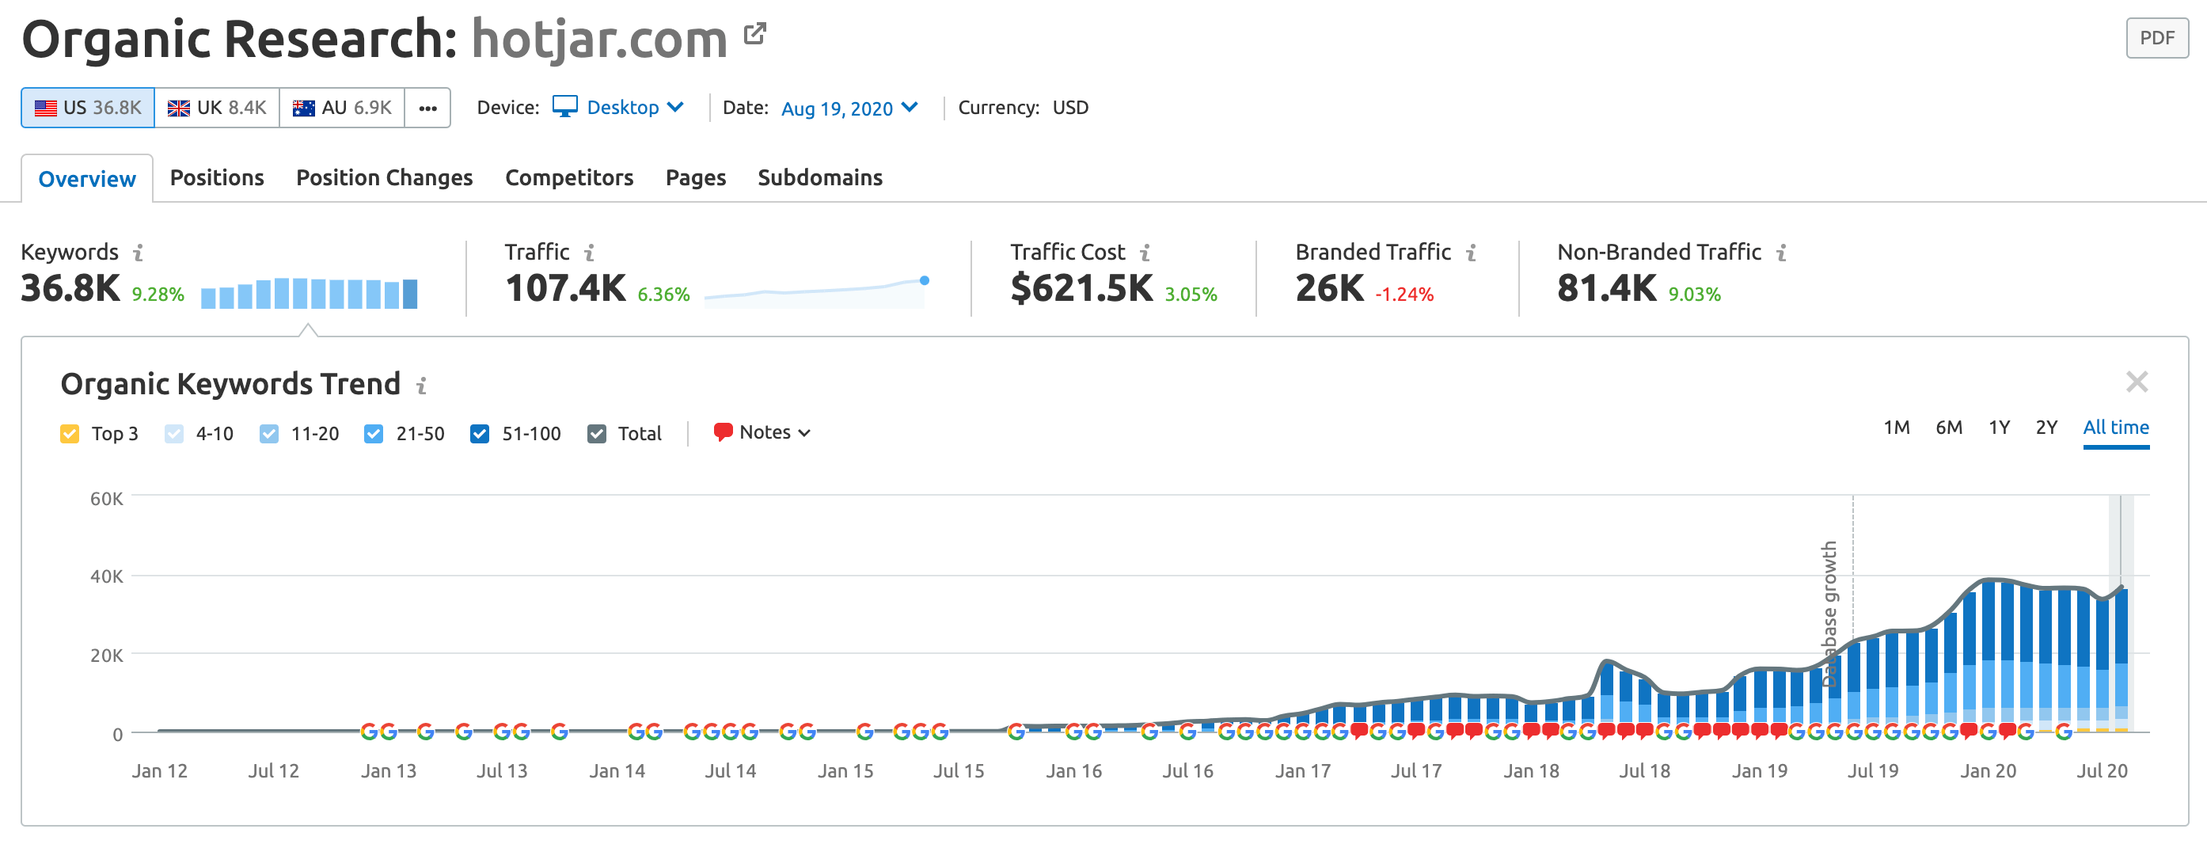Screen dimensions: 2207x844
Task: Set chart range to 6M
Action: click(x=1948, y=427)
